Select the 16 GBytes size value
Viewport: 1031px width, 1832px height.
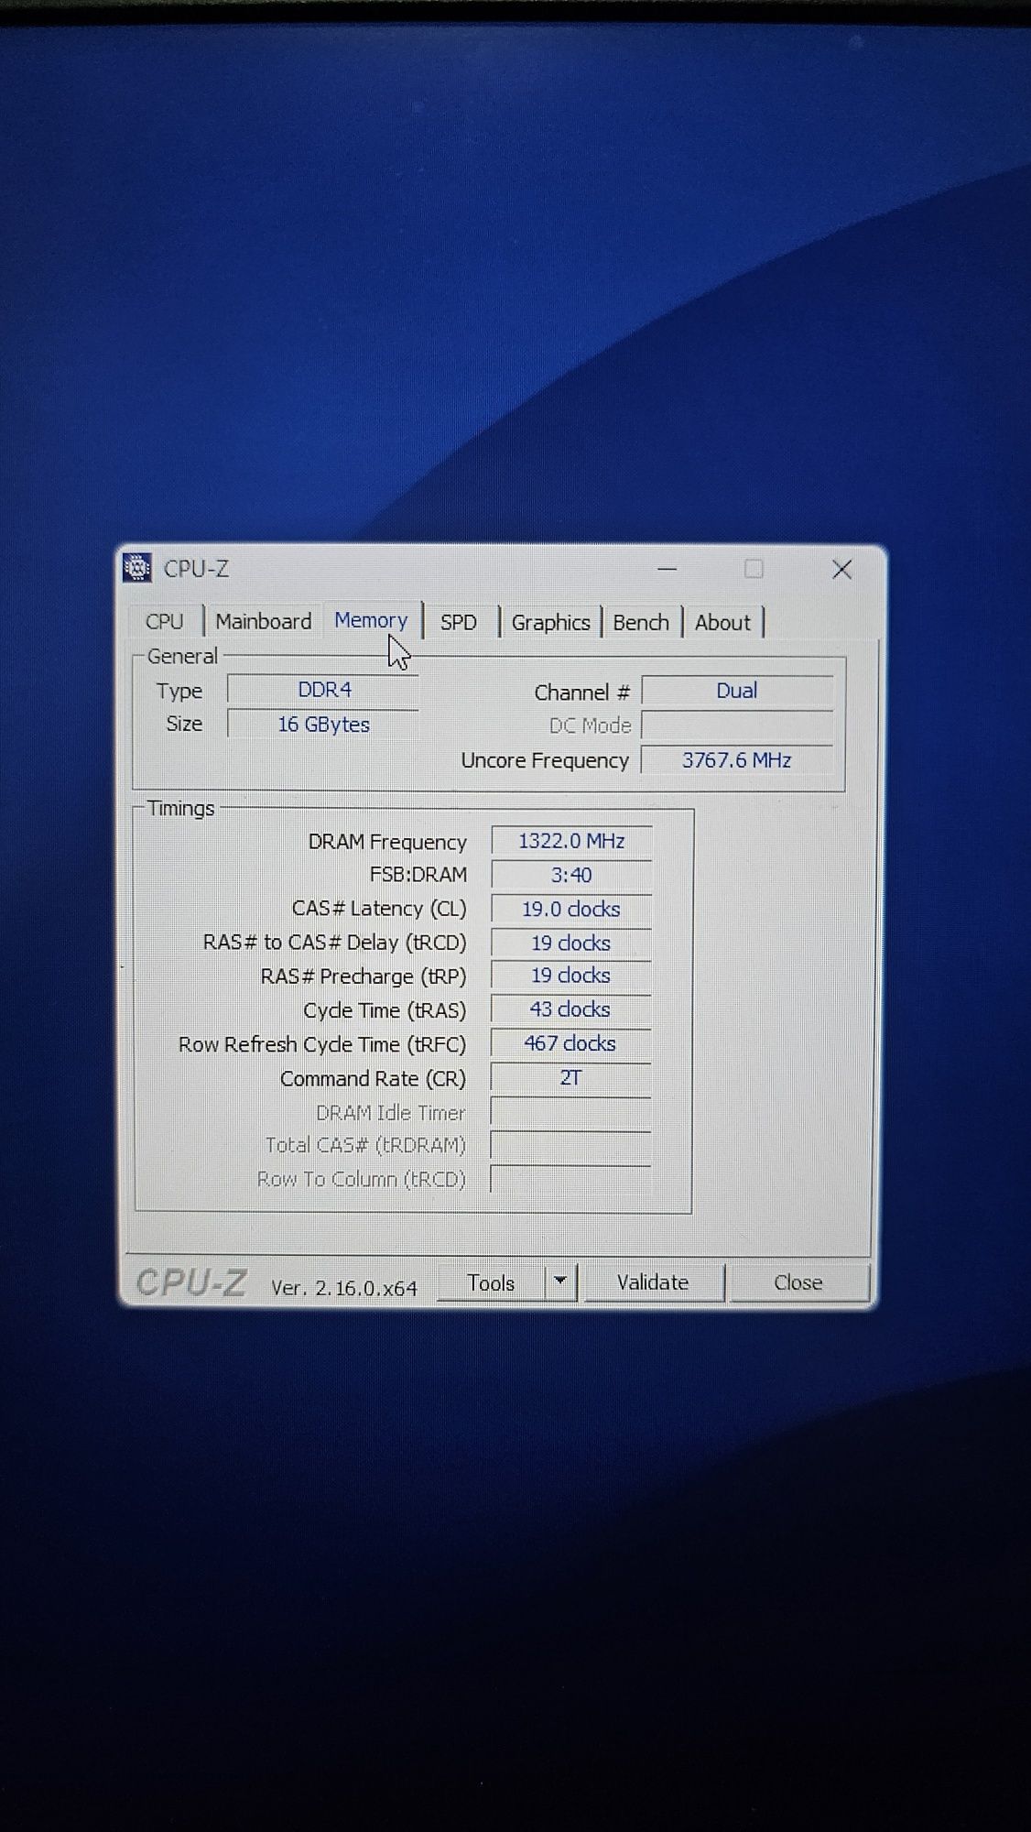tap(324, 725)
